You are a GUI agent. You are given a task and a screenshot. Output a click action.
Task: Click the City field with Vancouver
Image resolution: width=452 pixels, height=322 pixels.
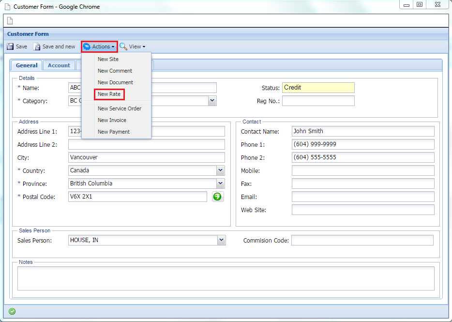(x=147, y=157)
